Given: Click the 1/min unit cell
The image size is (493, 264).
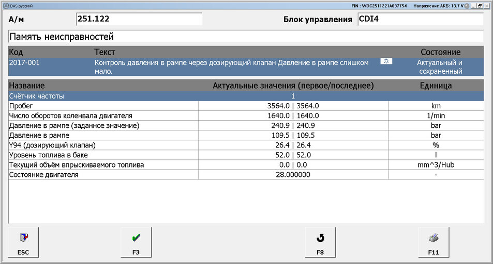Looking at the screenshot, I should 436,115.
